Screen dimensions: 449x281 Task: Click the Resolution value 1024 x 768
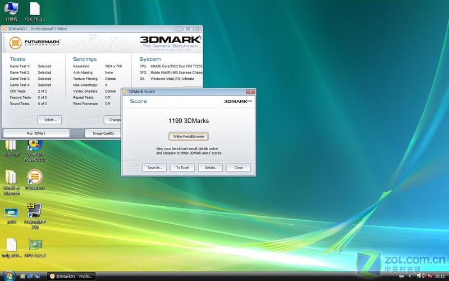(x=113, y=66)
